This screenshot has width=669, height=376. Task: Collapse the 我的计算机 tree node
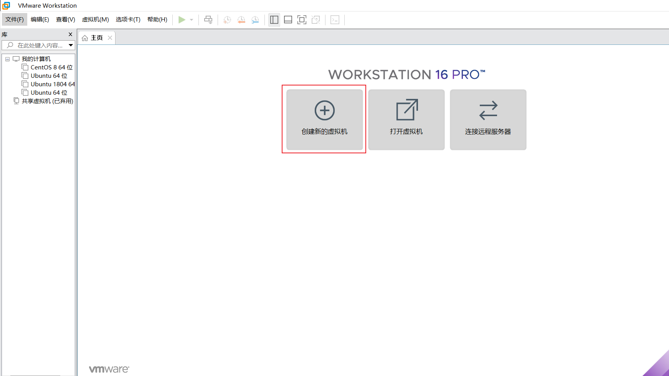tap(7, 59)
